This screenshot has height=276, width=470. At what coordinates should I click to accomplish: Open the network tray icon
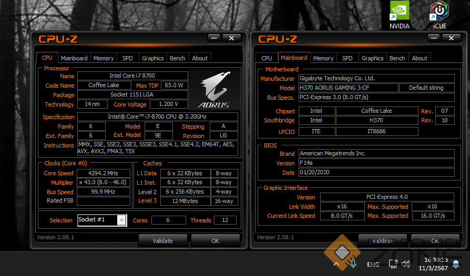click(393, 264)
